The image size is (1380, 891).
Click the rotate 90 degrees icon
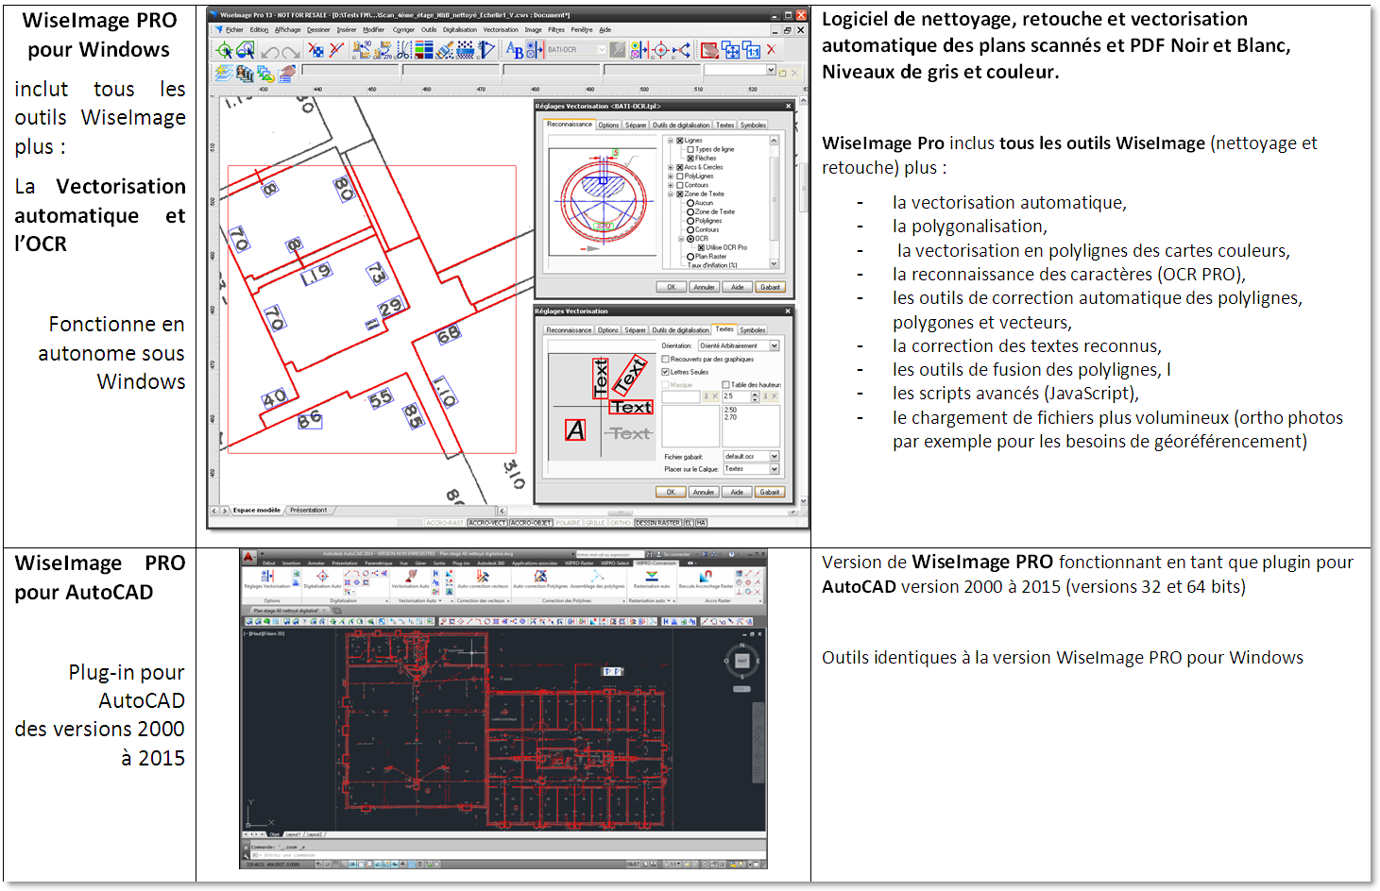(x=362, y=50)
